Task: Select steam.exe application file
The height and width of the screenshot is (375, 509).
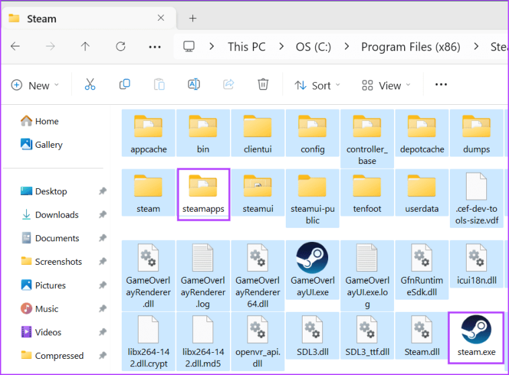Action: pyautogui.click(x=476, y=337)
